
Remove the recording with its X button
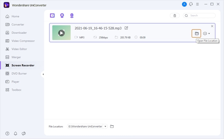tap(212, 26)
